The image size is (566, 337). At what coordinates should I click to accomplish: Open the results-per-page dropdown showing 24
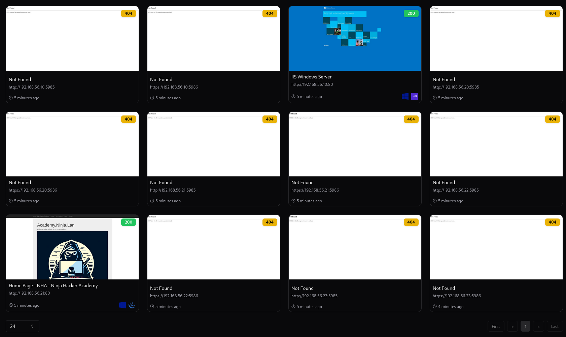click(23, 326)
